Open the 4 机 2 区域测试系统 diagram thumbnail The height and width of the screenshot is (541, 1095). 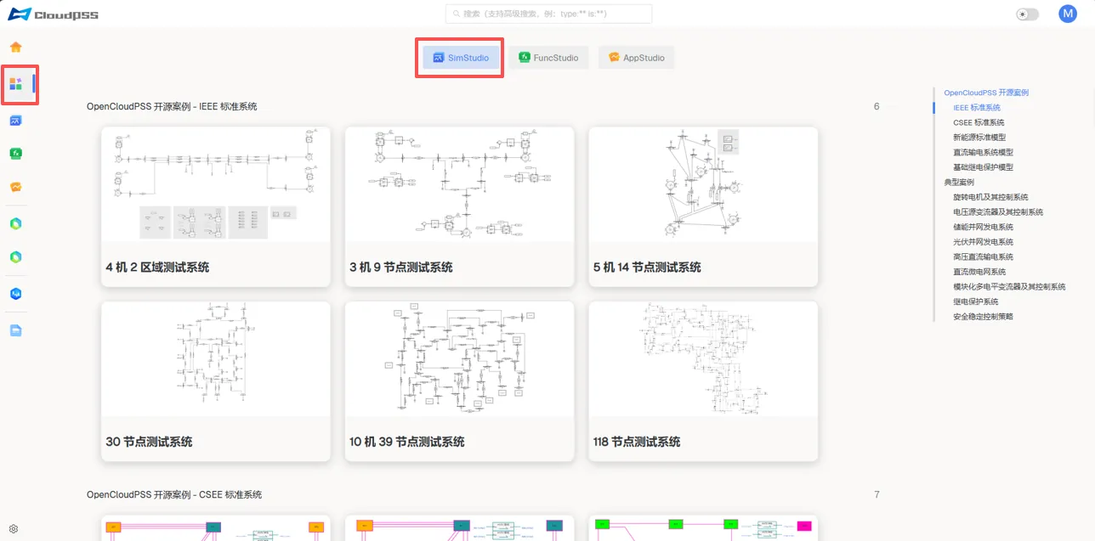(216, 184)
